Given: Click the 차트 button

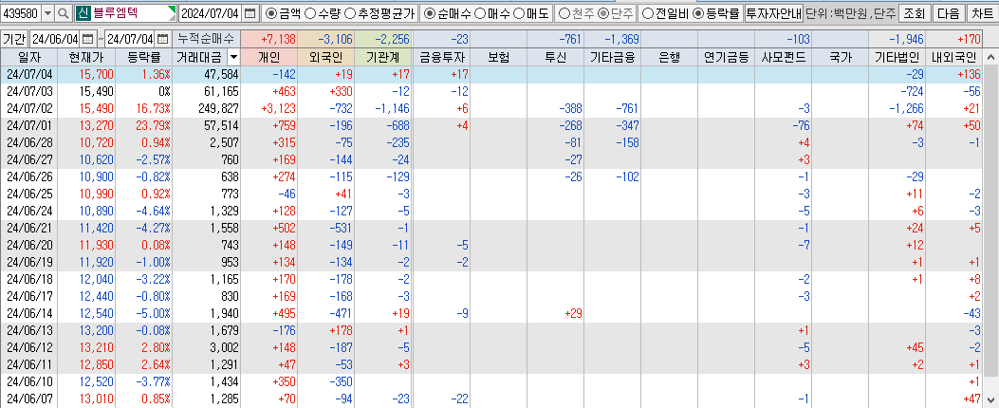Looking at the screenshot, I should tap(983, 12).
